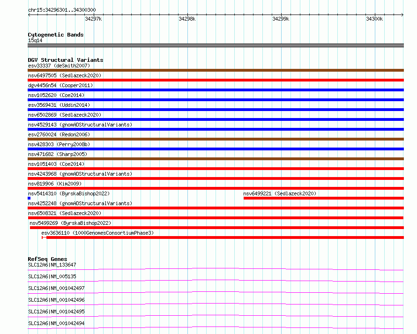Click the red bar under nsv1051403

click(x=216, y=169)
